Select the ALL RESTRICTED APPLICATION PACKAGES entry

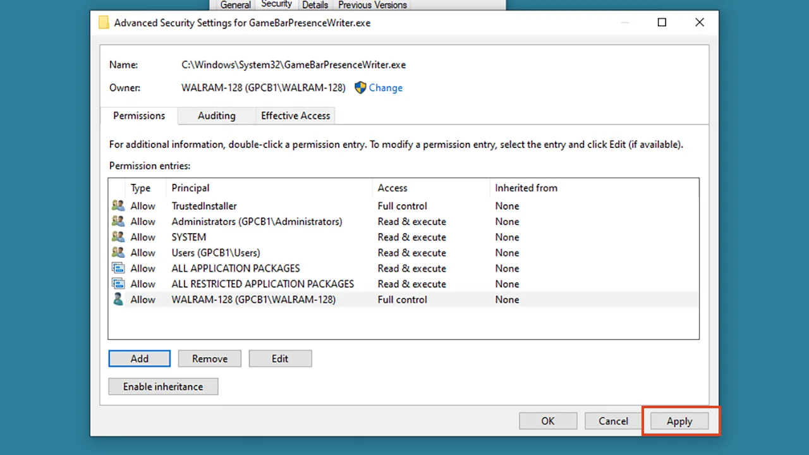[x=403, y=284]
